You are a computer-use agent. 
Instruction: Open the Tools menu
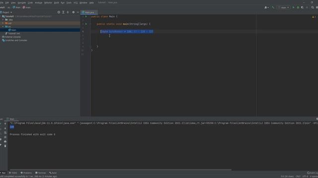(x=69, y=2)
